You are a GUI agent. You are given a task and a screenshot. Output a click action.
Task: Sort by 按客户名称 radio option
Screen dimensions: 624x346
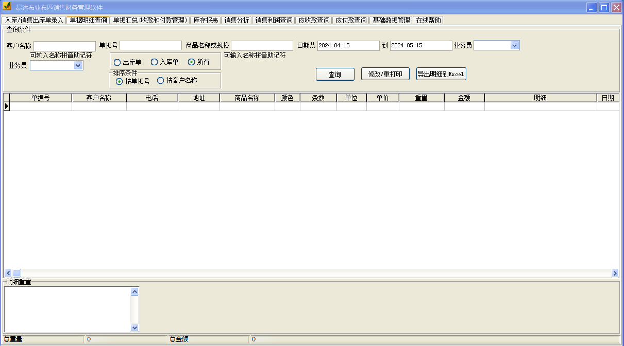click(177, 81)
